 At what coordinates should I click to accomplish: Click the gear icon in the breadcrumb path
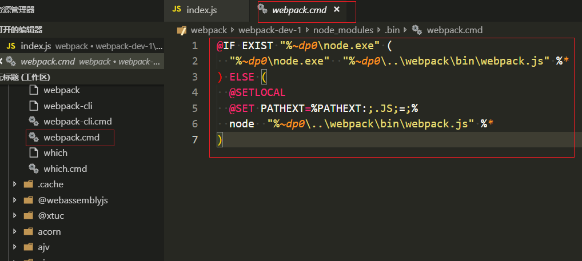(x=417, y=30)
